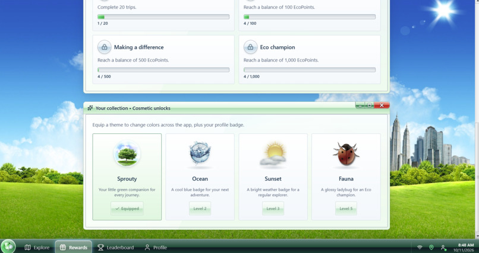Click 'Reach a balance of 1,000 EcoPoints' text
Image resolution: width=479 pixels, height=253 pixels.
[281, 60]
